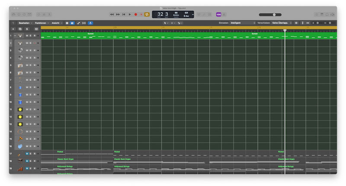The image size is (346, 186).
Task: Open the Loop Browser icon
Action: point(327,15)
